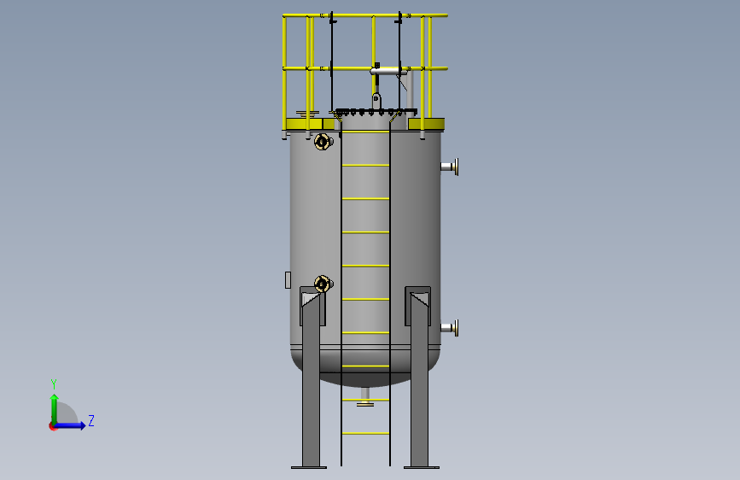Select the Z axis label
740x480 pixels.
91,420
